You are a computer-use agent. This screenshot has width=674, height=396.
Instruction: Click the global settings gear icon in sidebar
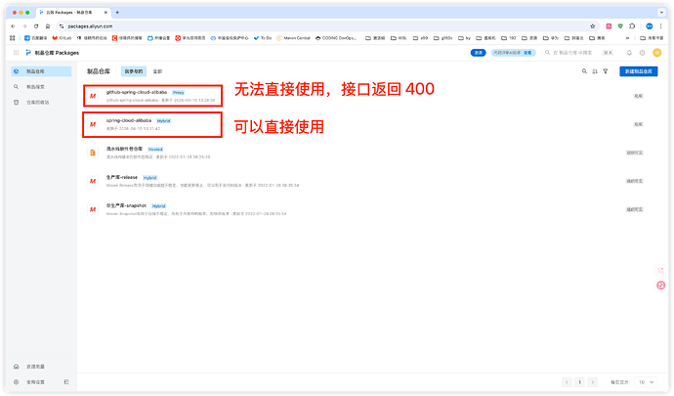coord(17,381)
